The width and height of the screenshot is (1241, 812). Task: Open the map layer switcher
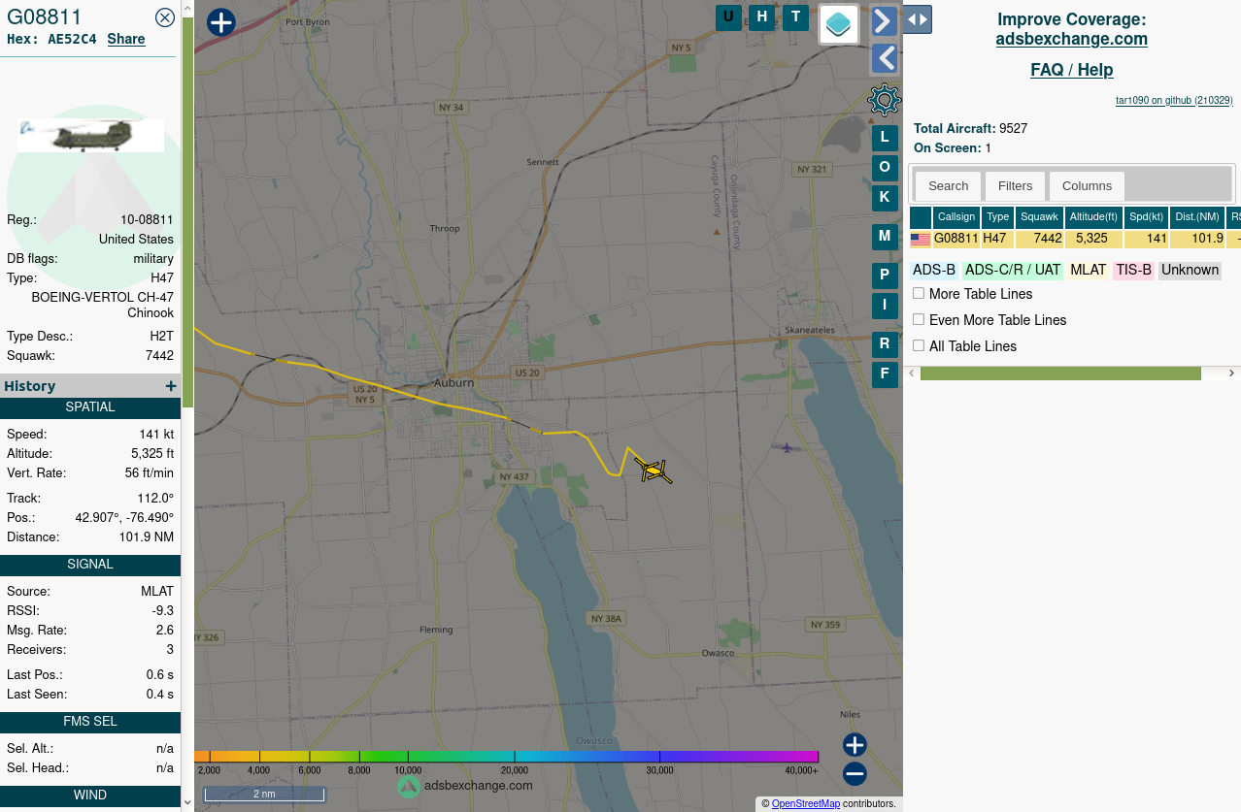tap(839, 24)
